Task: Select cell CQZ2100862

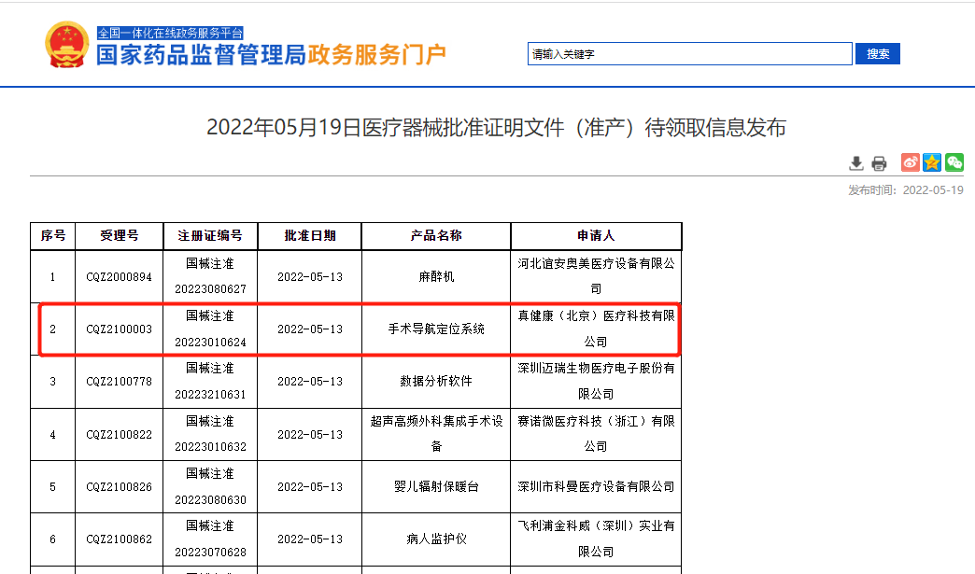Action: click(119, 539)
